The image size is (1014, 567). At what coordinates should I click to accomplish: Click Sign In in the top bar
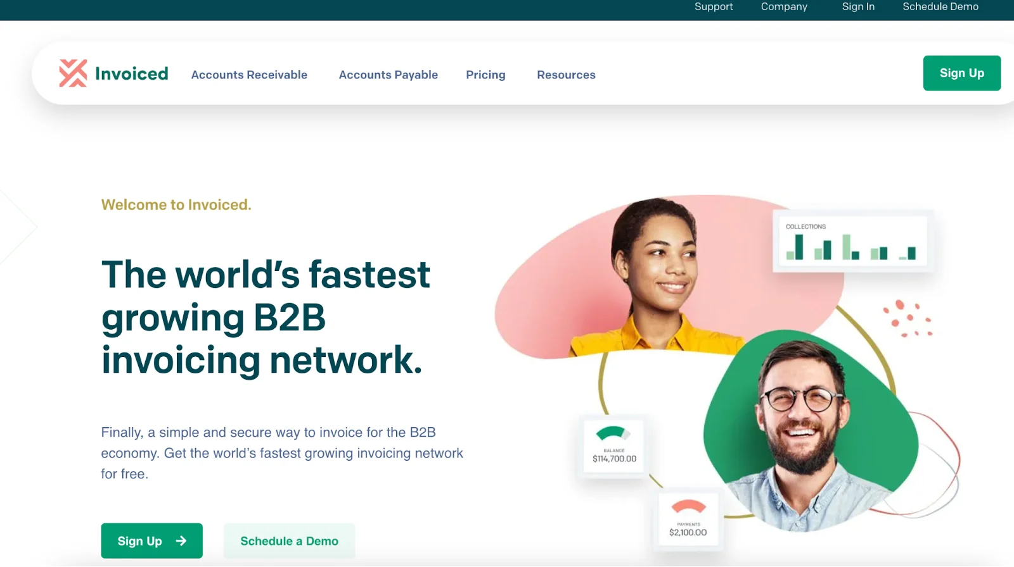[x=858, y=6]
